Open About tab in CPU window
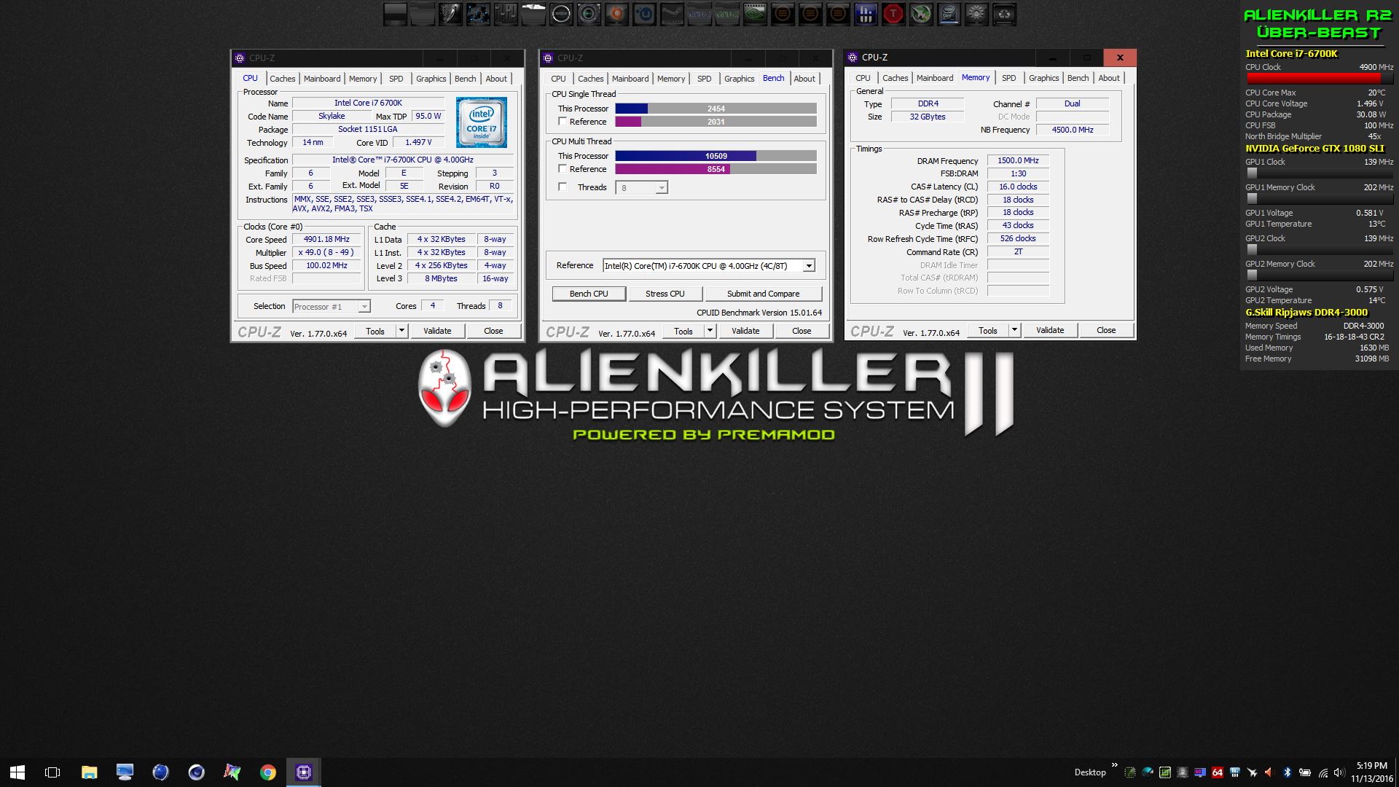The width and height of the screenshot is (1399, 787). click(x=496, y=79)
